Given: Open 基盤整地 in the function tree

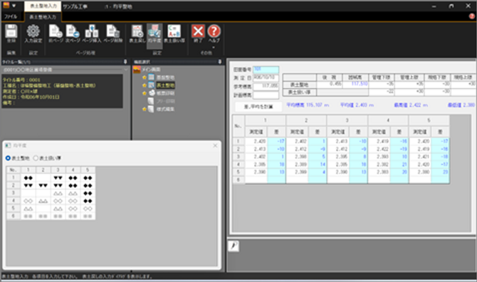Looking at the screenshot, I should click(x=165, y=78).
